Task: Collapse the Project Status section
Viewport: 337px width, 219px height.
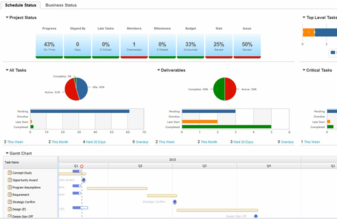Action: pyautogui.click(x=7, y=18)
